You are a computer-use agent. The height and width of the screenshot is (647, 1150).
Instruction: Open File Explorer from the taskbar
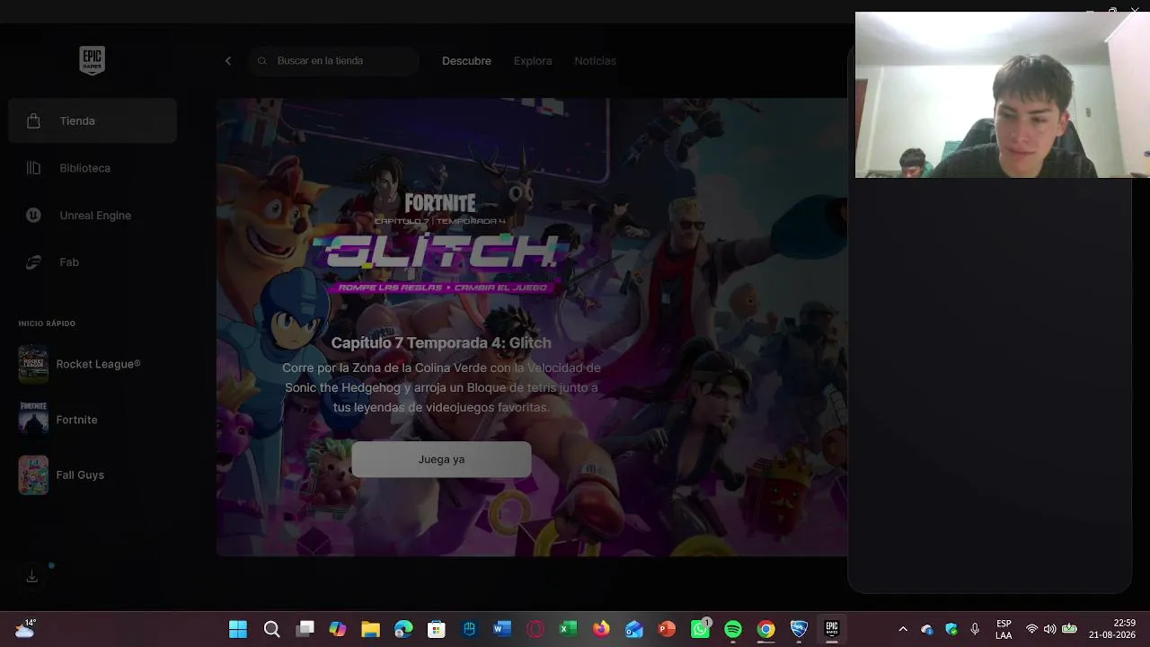370,629
